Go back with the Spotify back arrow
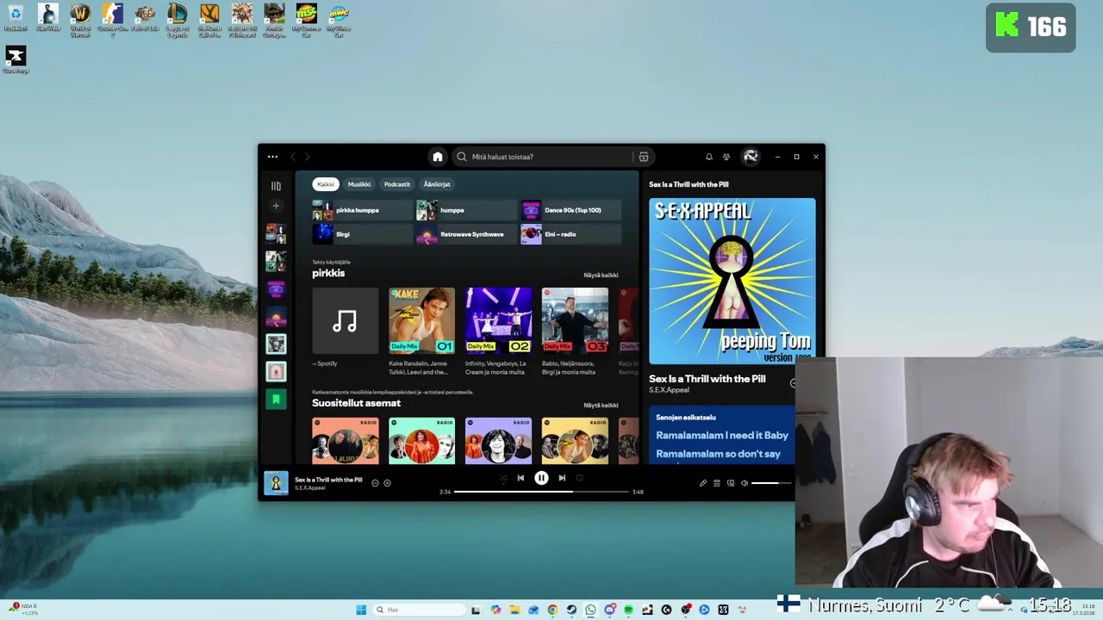The image size is (1103, 620). (293, 157)
